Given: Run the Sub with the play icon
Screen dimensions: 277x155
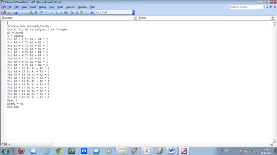Looking at the screenshot, I should point(52,12).
